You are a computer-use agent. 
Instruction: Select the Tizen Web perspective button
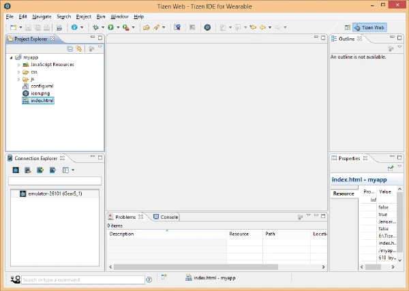369,28
